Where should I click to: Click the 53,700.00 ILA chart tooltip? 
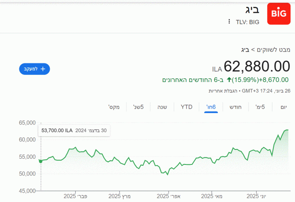click(x=74, y=130)
